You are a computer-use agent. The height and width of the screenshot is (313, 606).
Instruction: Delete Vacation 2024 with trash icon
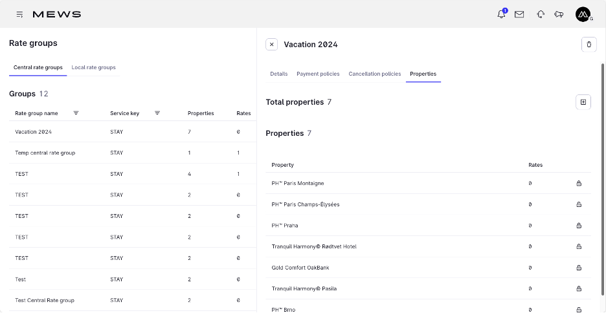point(589,45)
